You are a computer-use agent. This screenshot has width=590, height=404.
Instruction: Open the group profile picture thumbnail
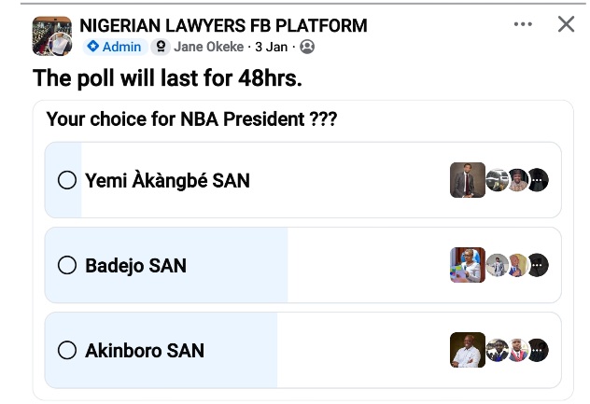tap(52, 35)
